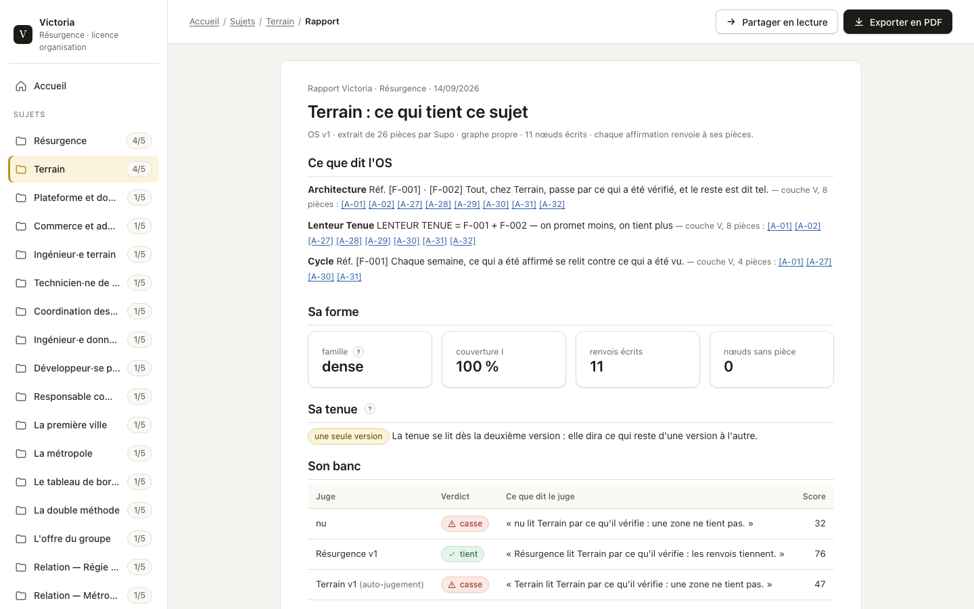Screen dimensions: 974x609
Task: Click the arrow icon in Partager en lecture
Action: (x=731, y=22)
